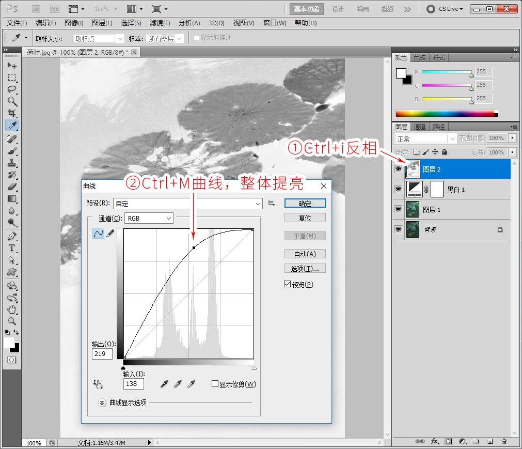
Task: Hide layer 图层 1 with eye icon
Action: point(398,209)
